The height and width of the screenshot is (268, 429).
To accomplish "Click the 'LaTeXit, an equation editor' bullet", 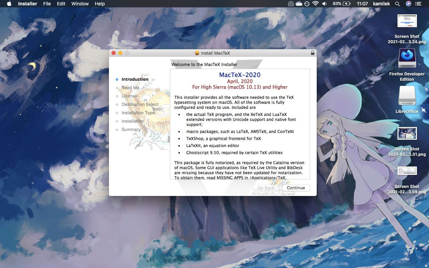I will tap(213, 146).
